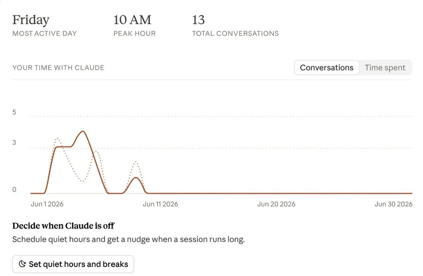Screen dimensions: 423x276
Task: Click the Friday most active day stat
Action: tap(31, 20)
